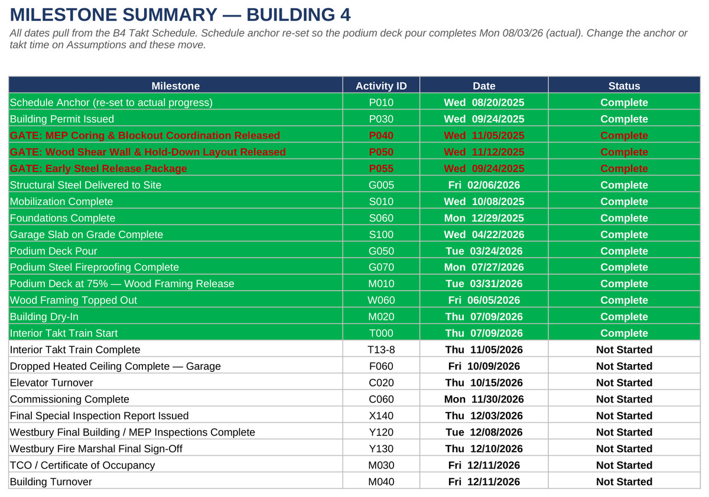Click activity ID 'Y120'
The height and width of the screenshot is (497, 709).
[381, 433]
